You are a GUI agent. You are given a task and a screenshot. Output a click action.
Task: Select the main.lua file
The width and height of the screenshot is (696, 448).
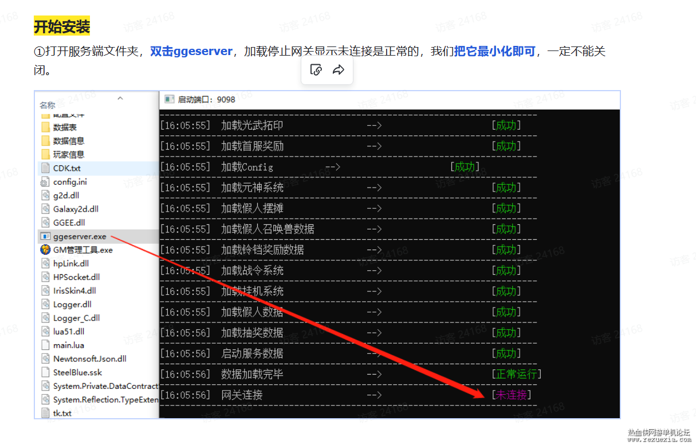[x=68, y=345]
